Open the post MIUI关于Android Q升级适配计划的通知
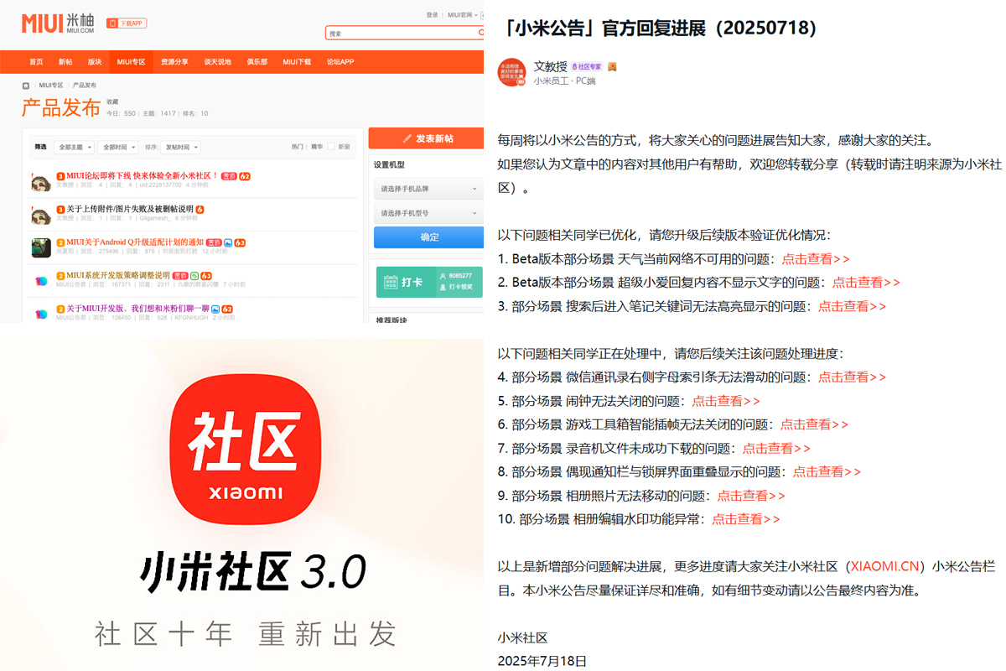1006x671 pixels. [135, 242]
